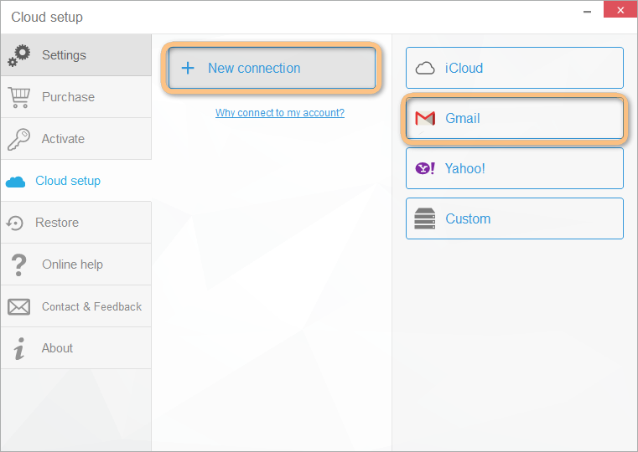Click the plus icon for new connection

point(188,68)
